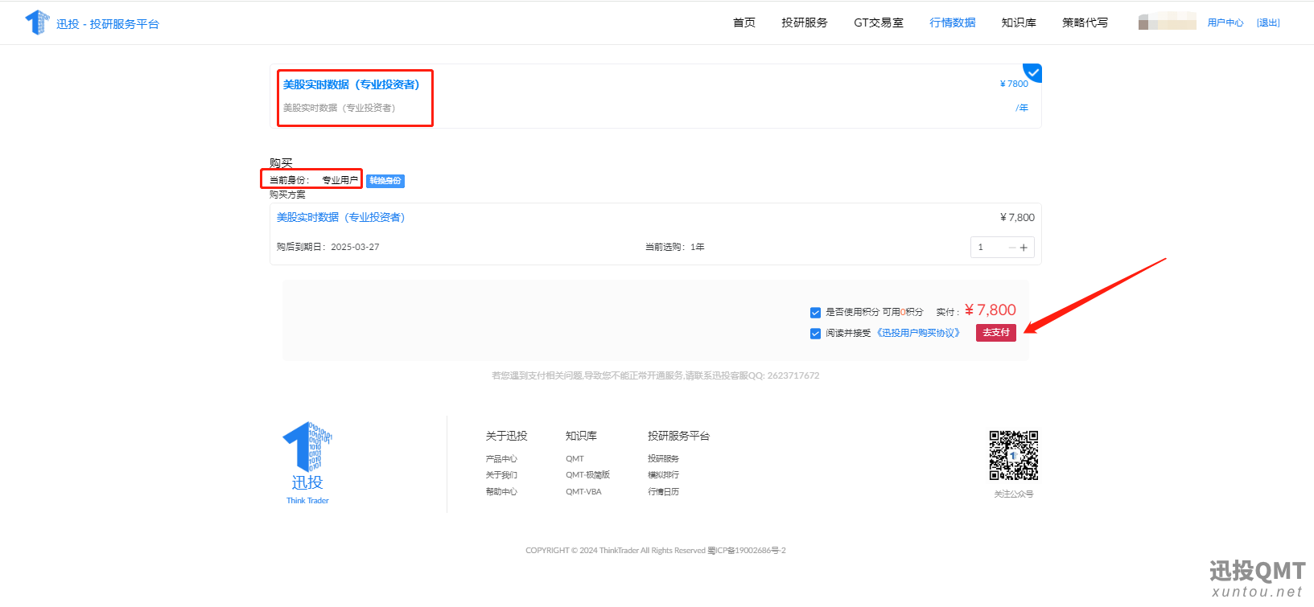This screenshot has width=1314, height=607.
Task: Open 产品中心 footer link
Action: tap(501, 459)
